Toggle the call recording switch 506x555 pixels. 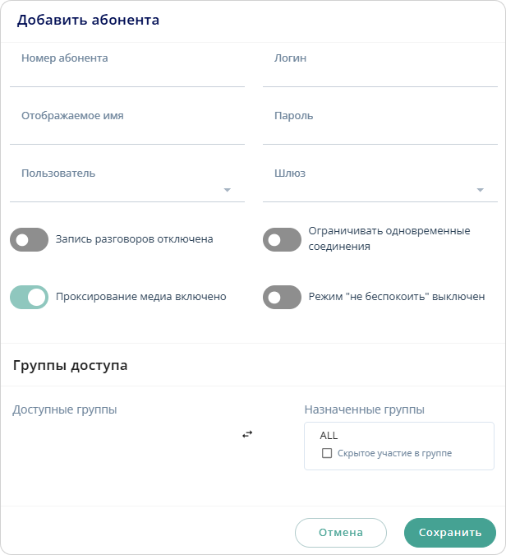[x=30, y=240]
